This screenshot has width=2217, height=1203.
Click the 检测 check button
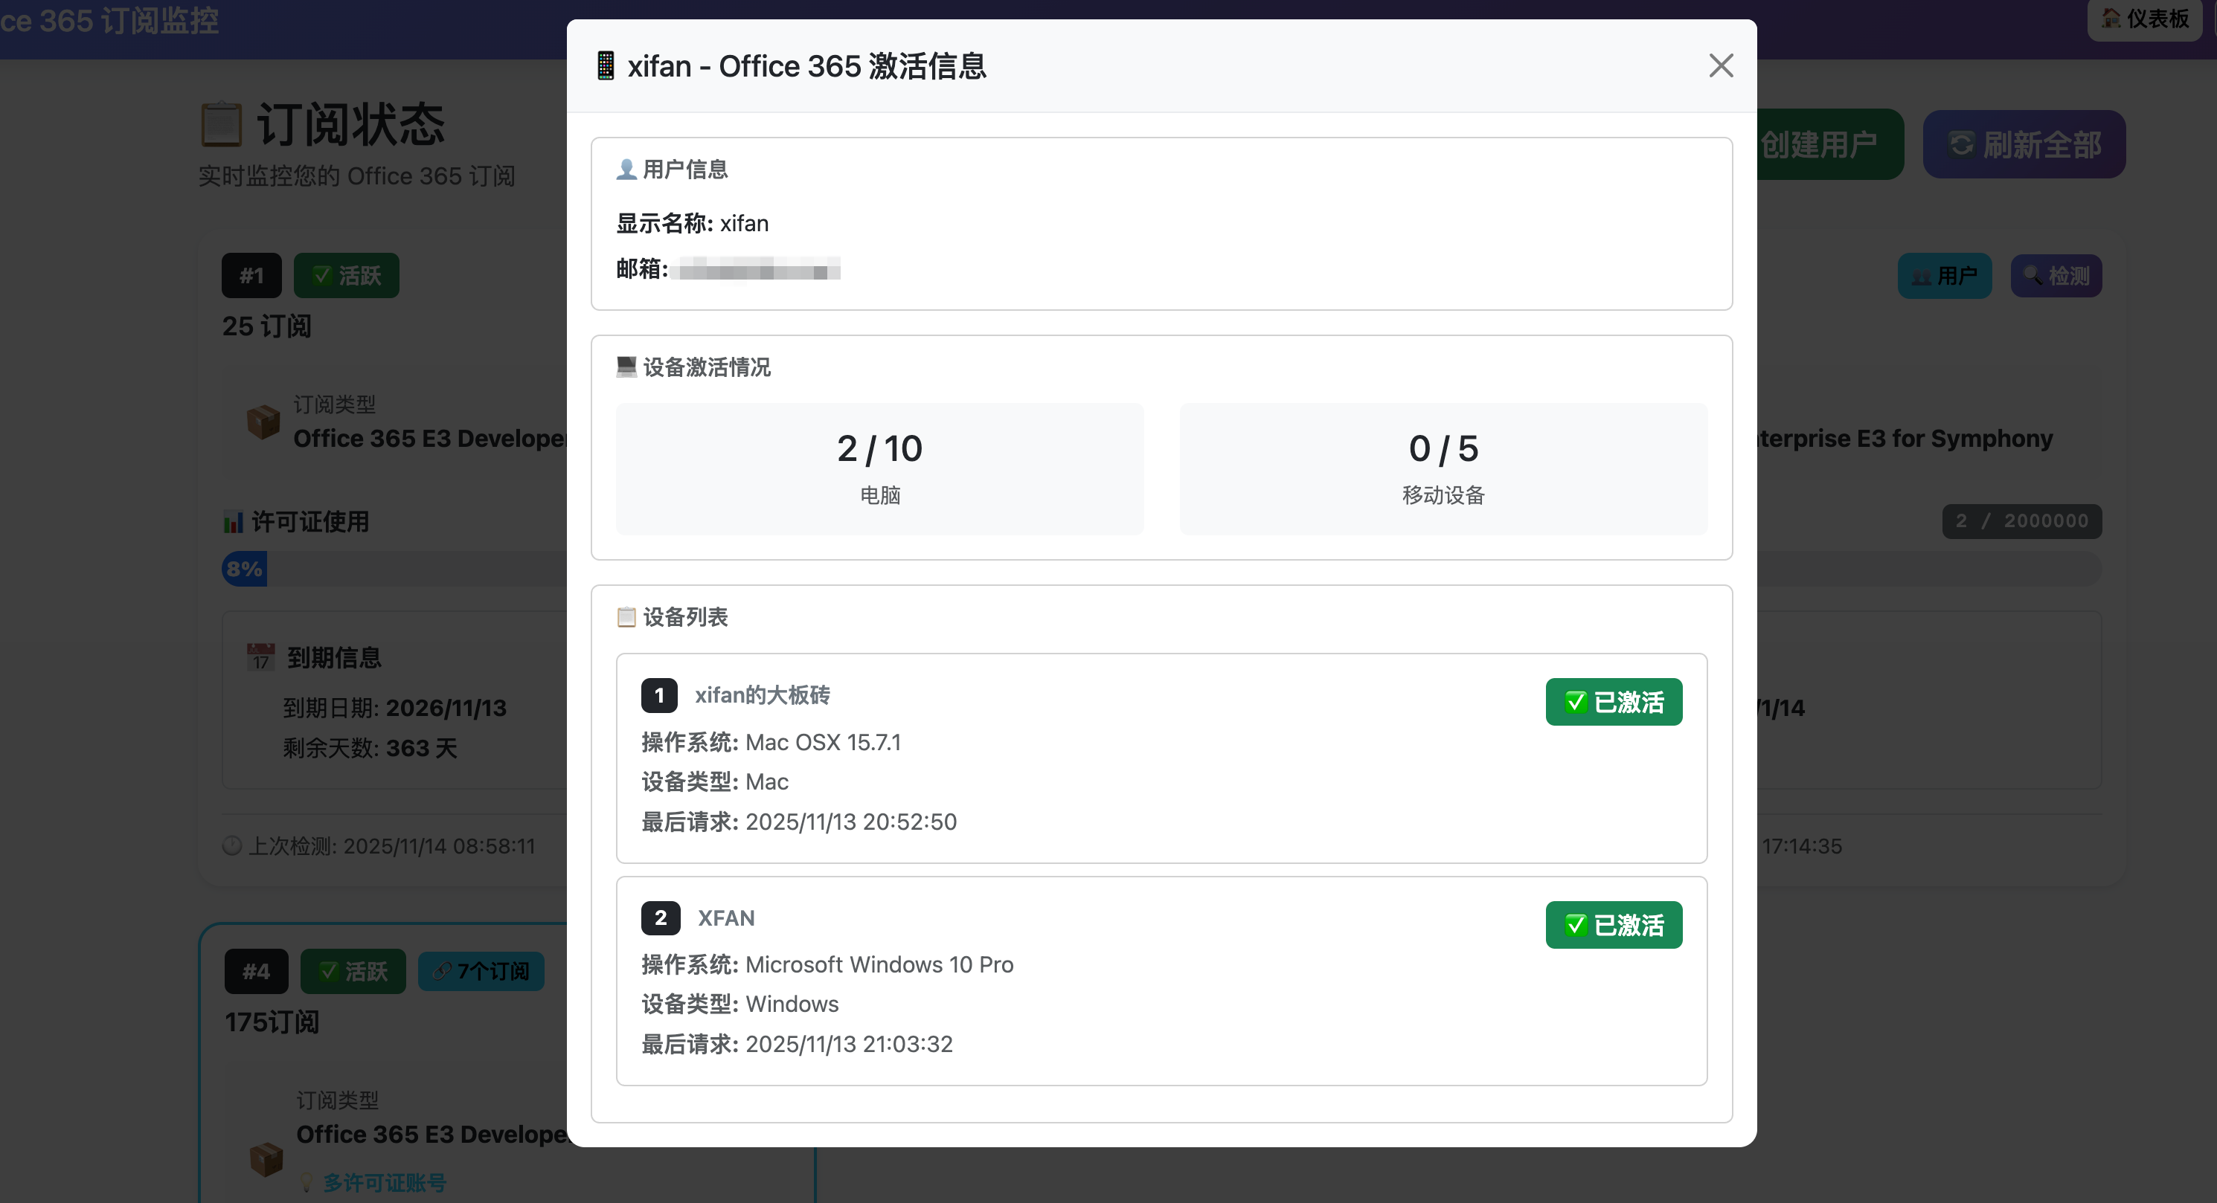coord(2056,275)
